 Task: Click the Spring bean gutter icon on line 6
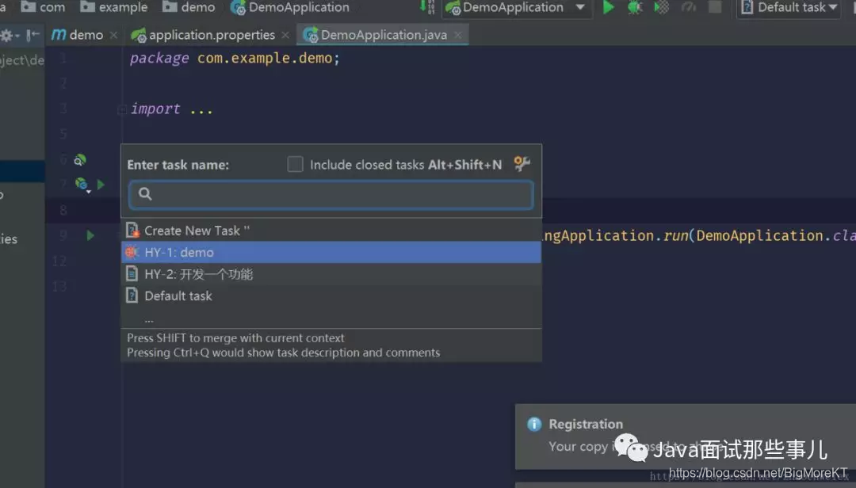click(x=80, y=159)
